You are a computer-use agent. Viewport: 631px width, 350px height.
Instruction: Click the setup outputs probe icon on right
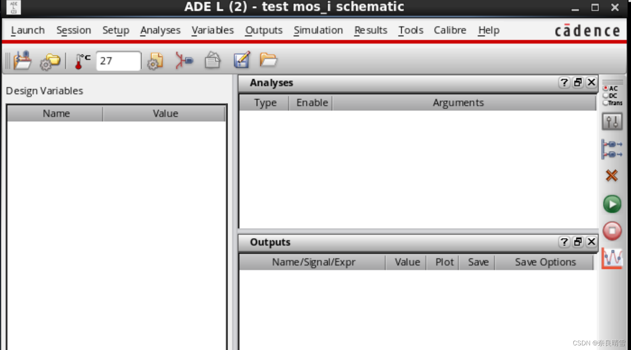[612, 149]
